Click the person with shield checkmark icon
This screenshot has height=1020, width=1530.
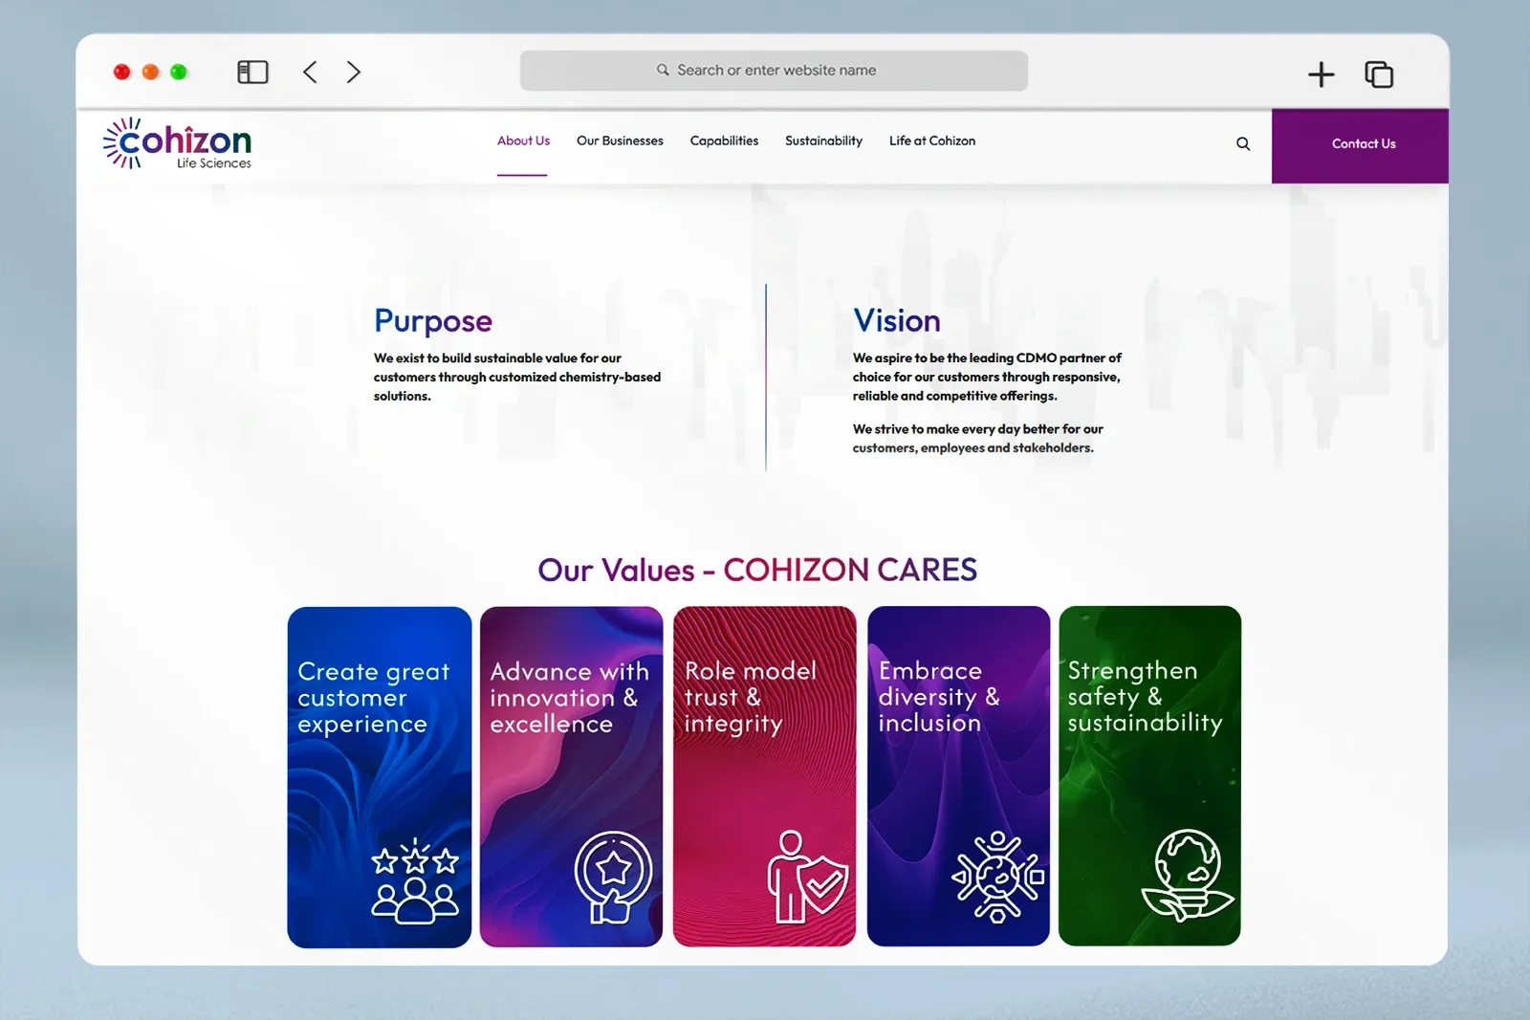coord(808,878)
